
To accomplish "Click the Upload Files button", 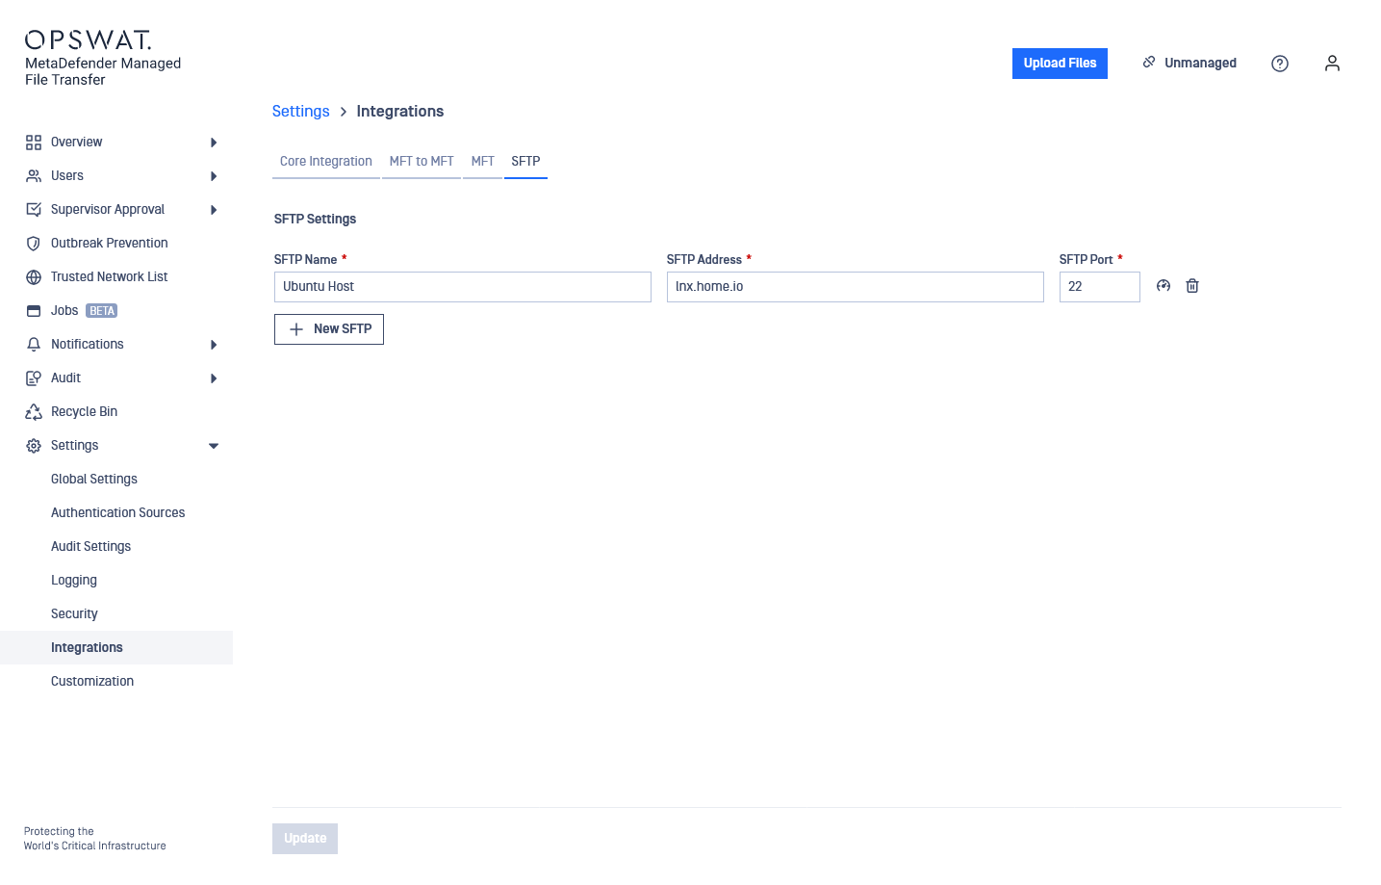I will 1060,64.
